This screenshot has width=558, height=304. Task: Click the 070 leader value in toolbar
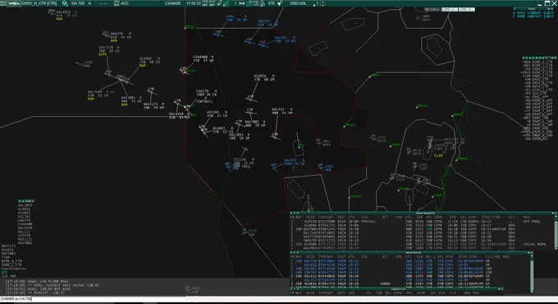tap(272, 3)
